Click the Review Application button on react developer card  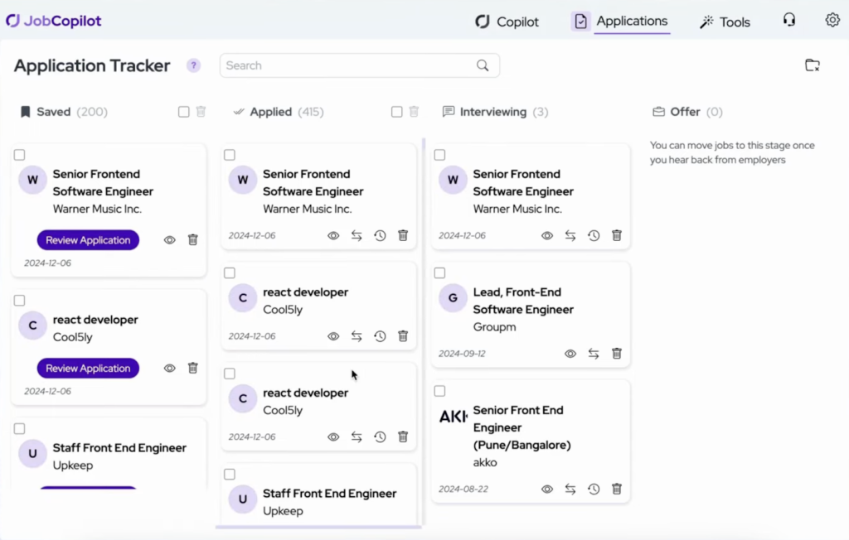[x=88, y=368]
